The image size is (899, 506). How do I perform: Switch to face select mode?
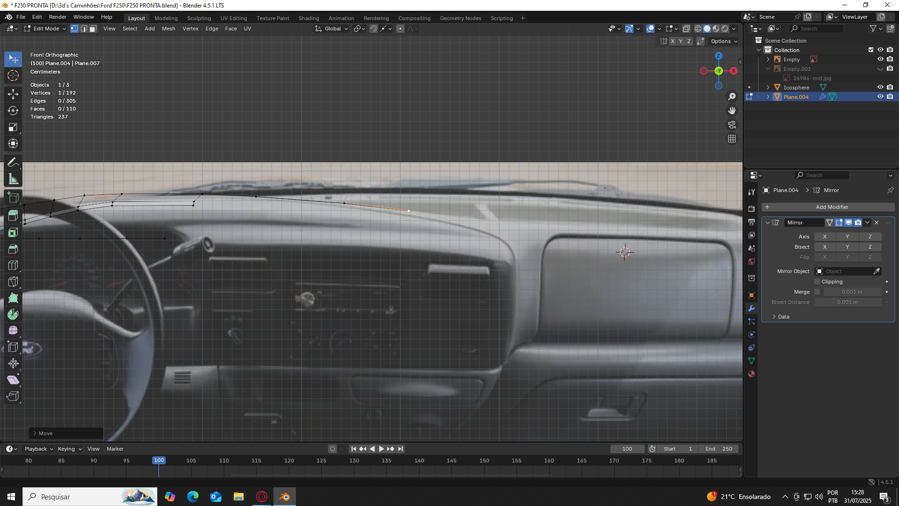[93, 29]
